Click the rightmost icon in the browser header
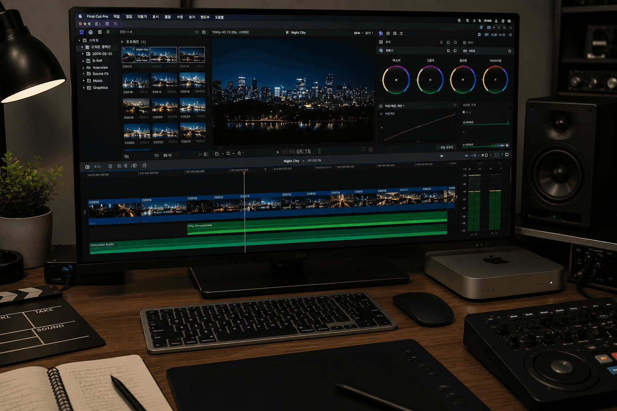The image size is (617, 411). [204, 32]
